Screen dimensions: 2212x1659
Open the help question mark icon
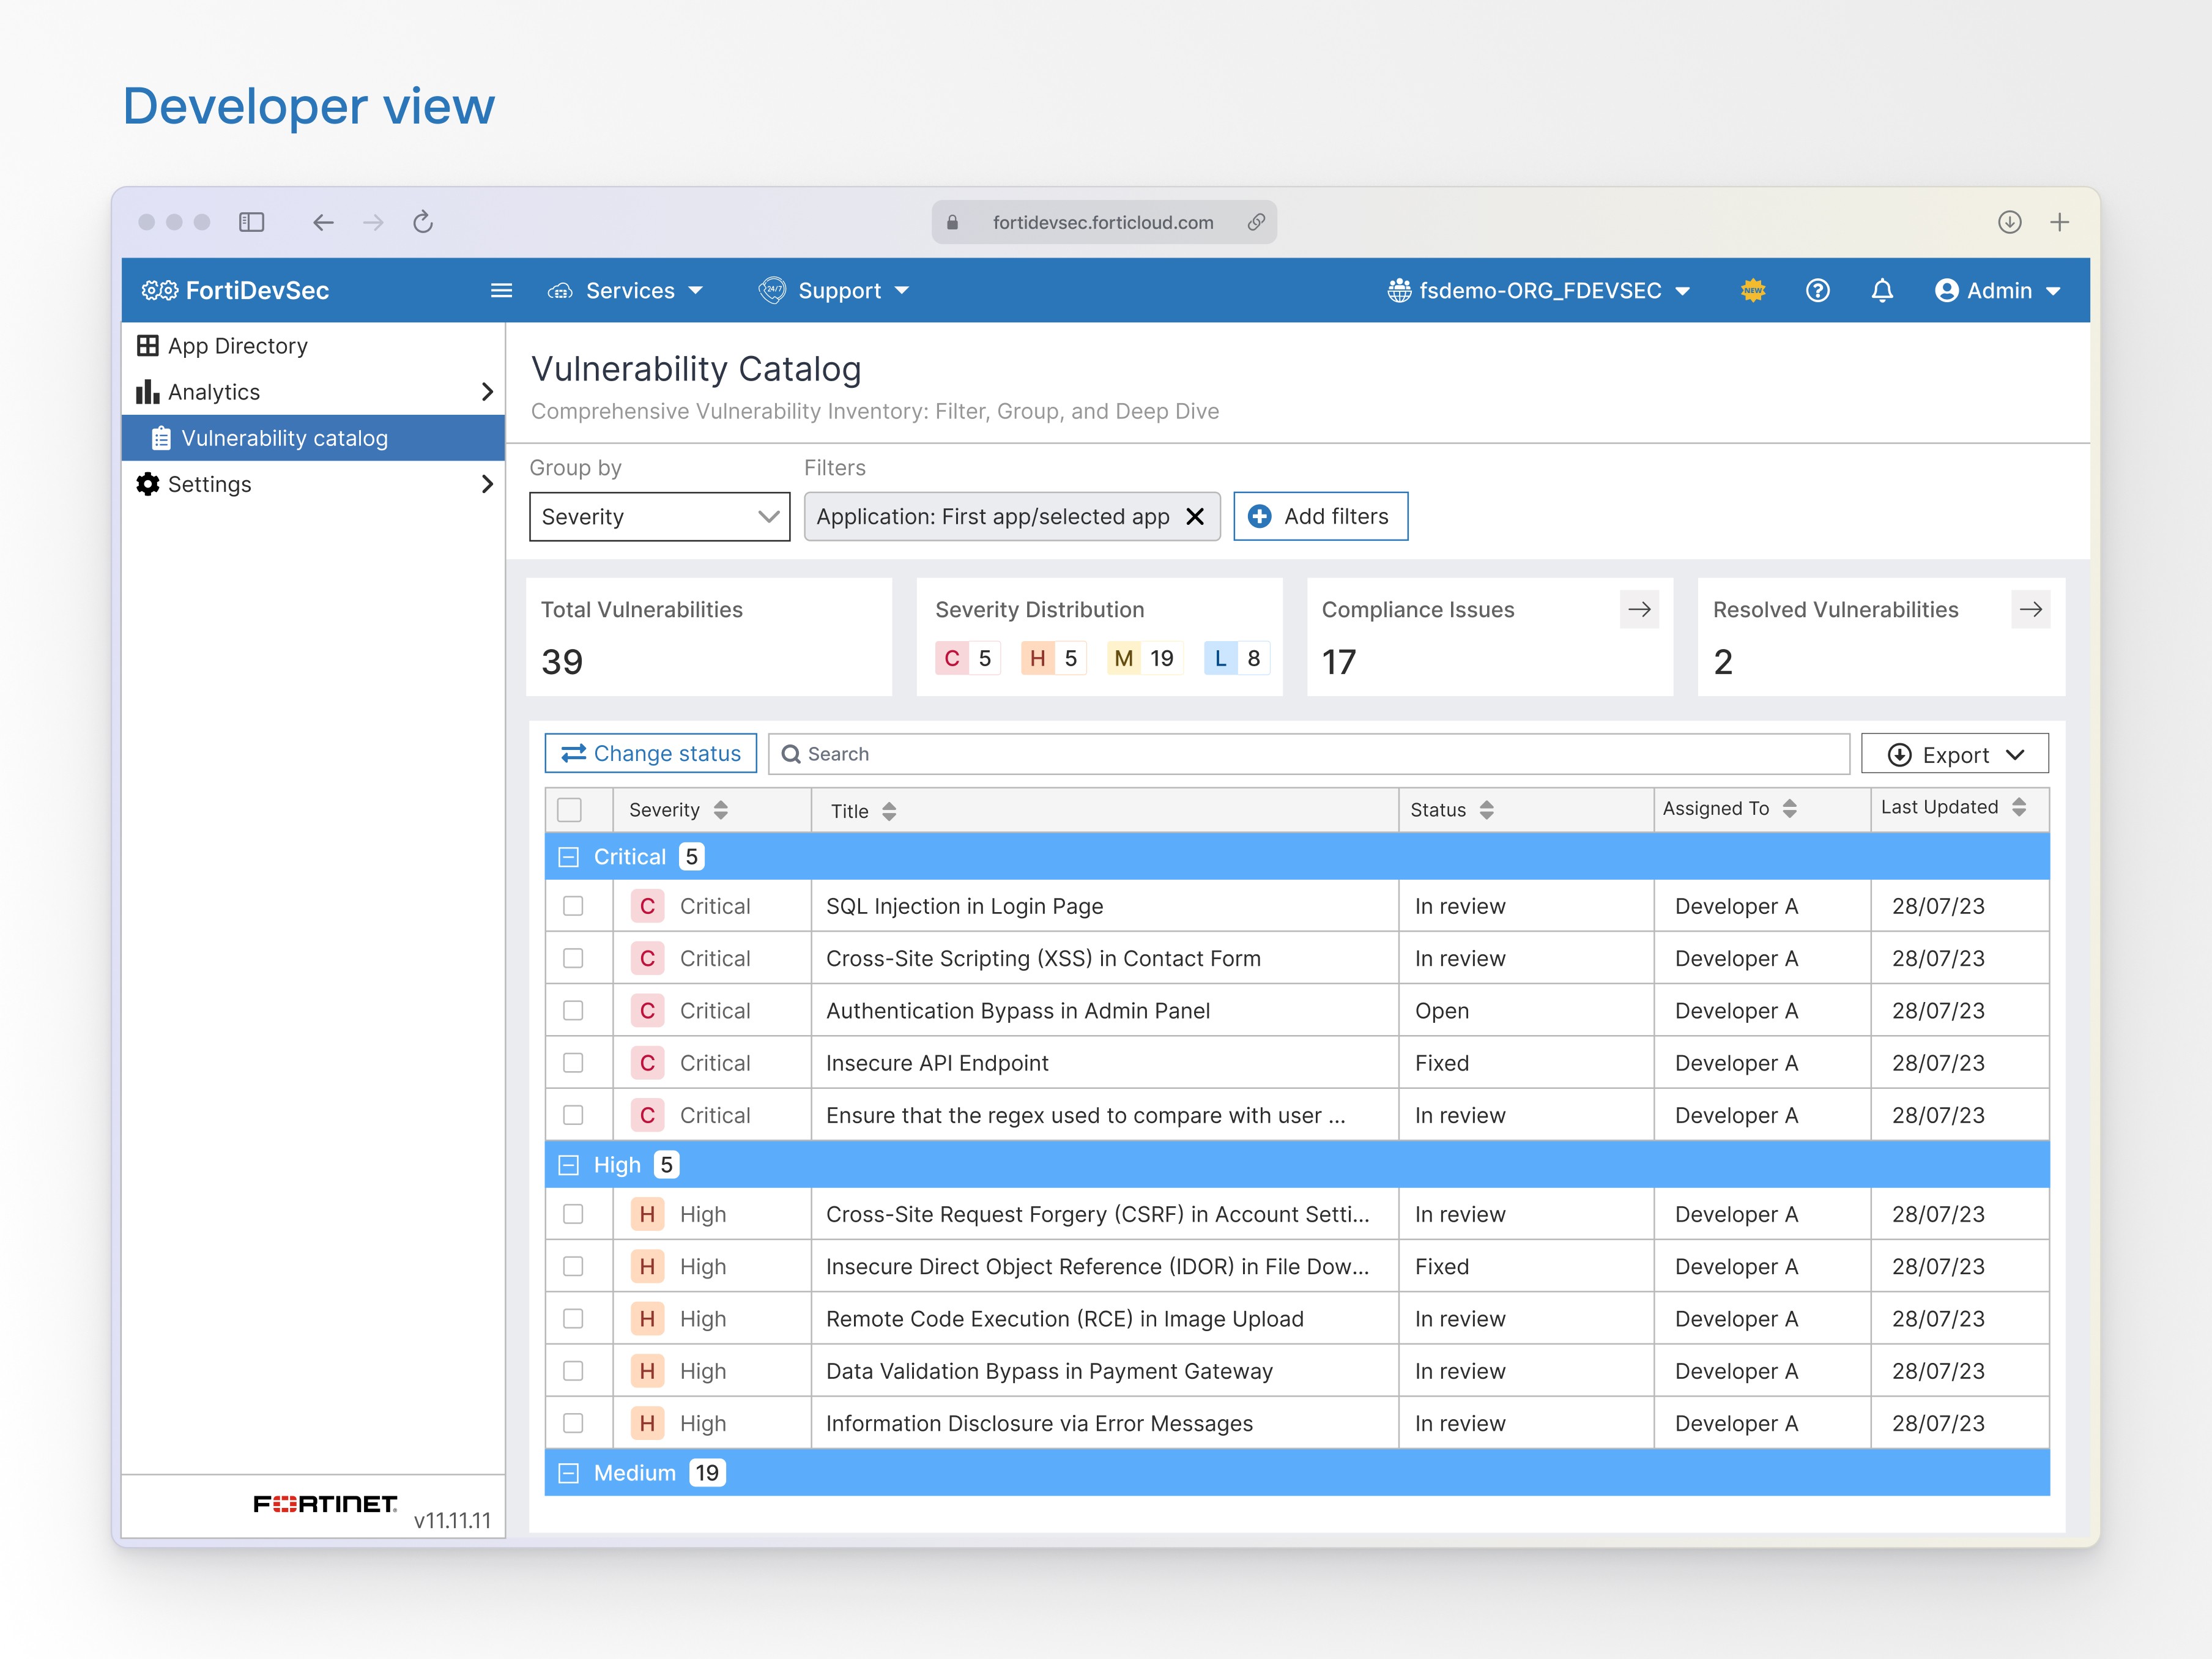click(1818, 290)
